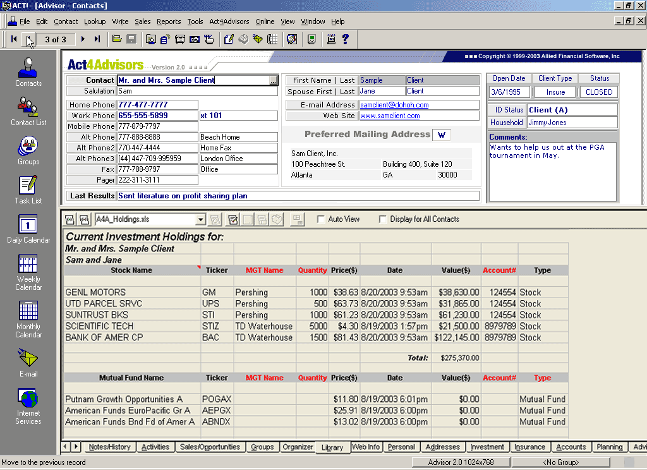
Task: Go to the next record arrow
Action: coord(83,39)
